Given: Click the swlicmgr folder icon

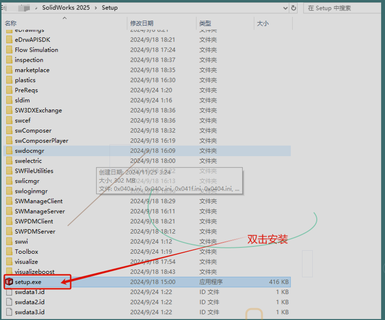Looking at the screenshot, I should click(x=9, y=181).
